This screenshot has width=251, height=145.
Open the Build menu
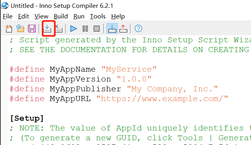pyautogui.click(x=60, y=16)
